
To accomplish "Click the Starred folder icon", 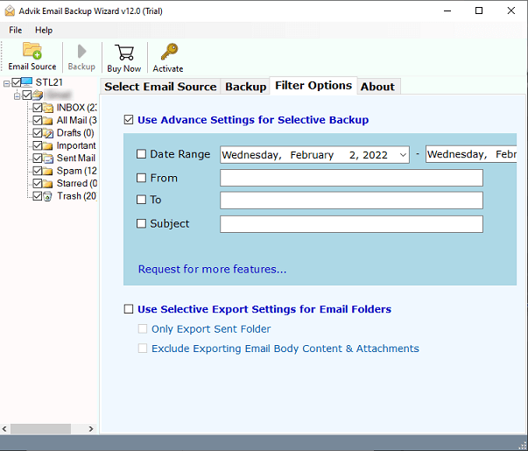I will 48,184.
